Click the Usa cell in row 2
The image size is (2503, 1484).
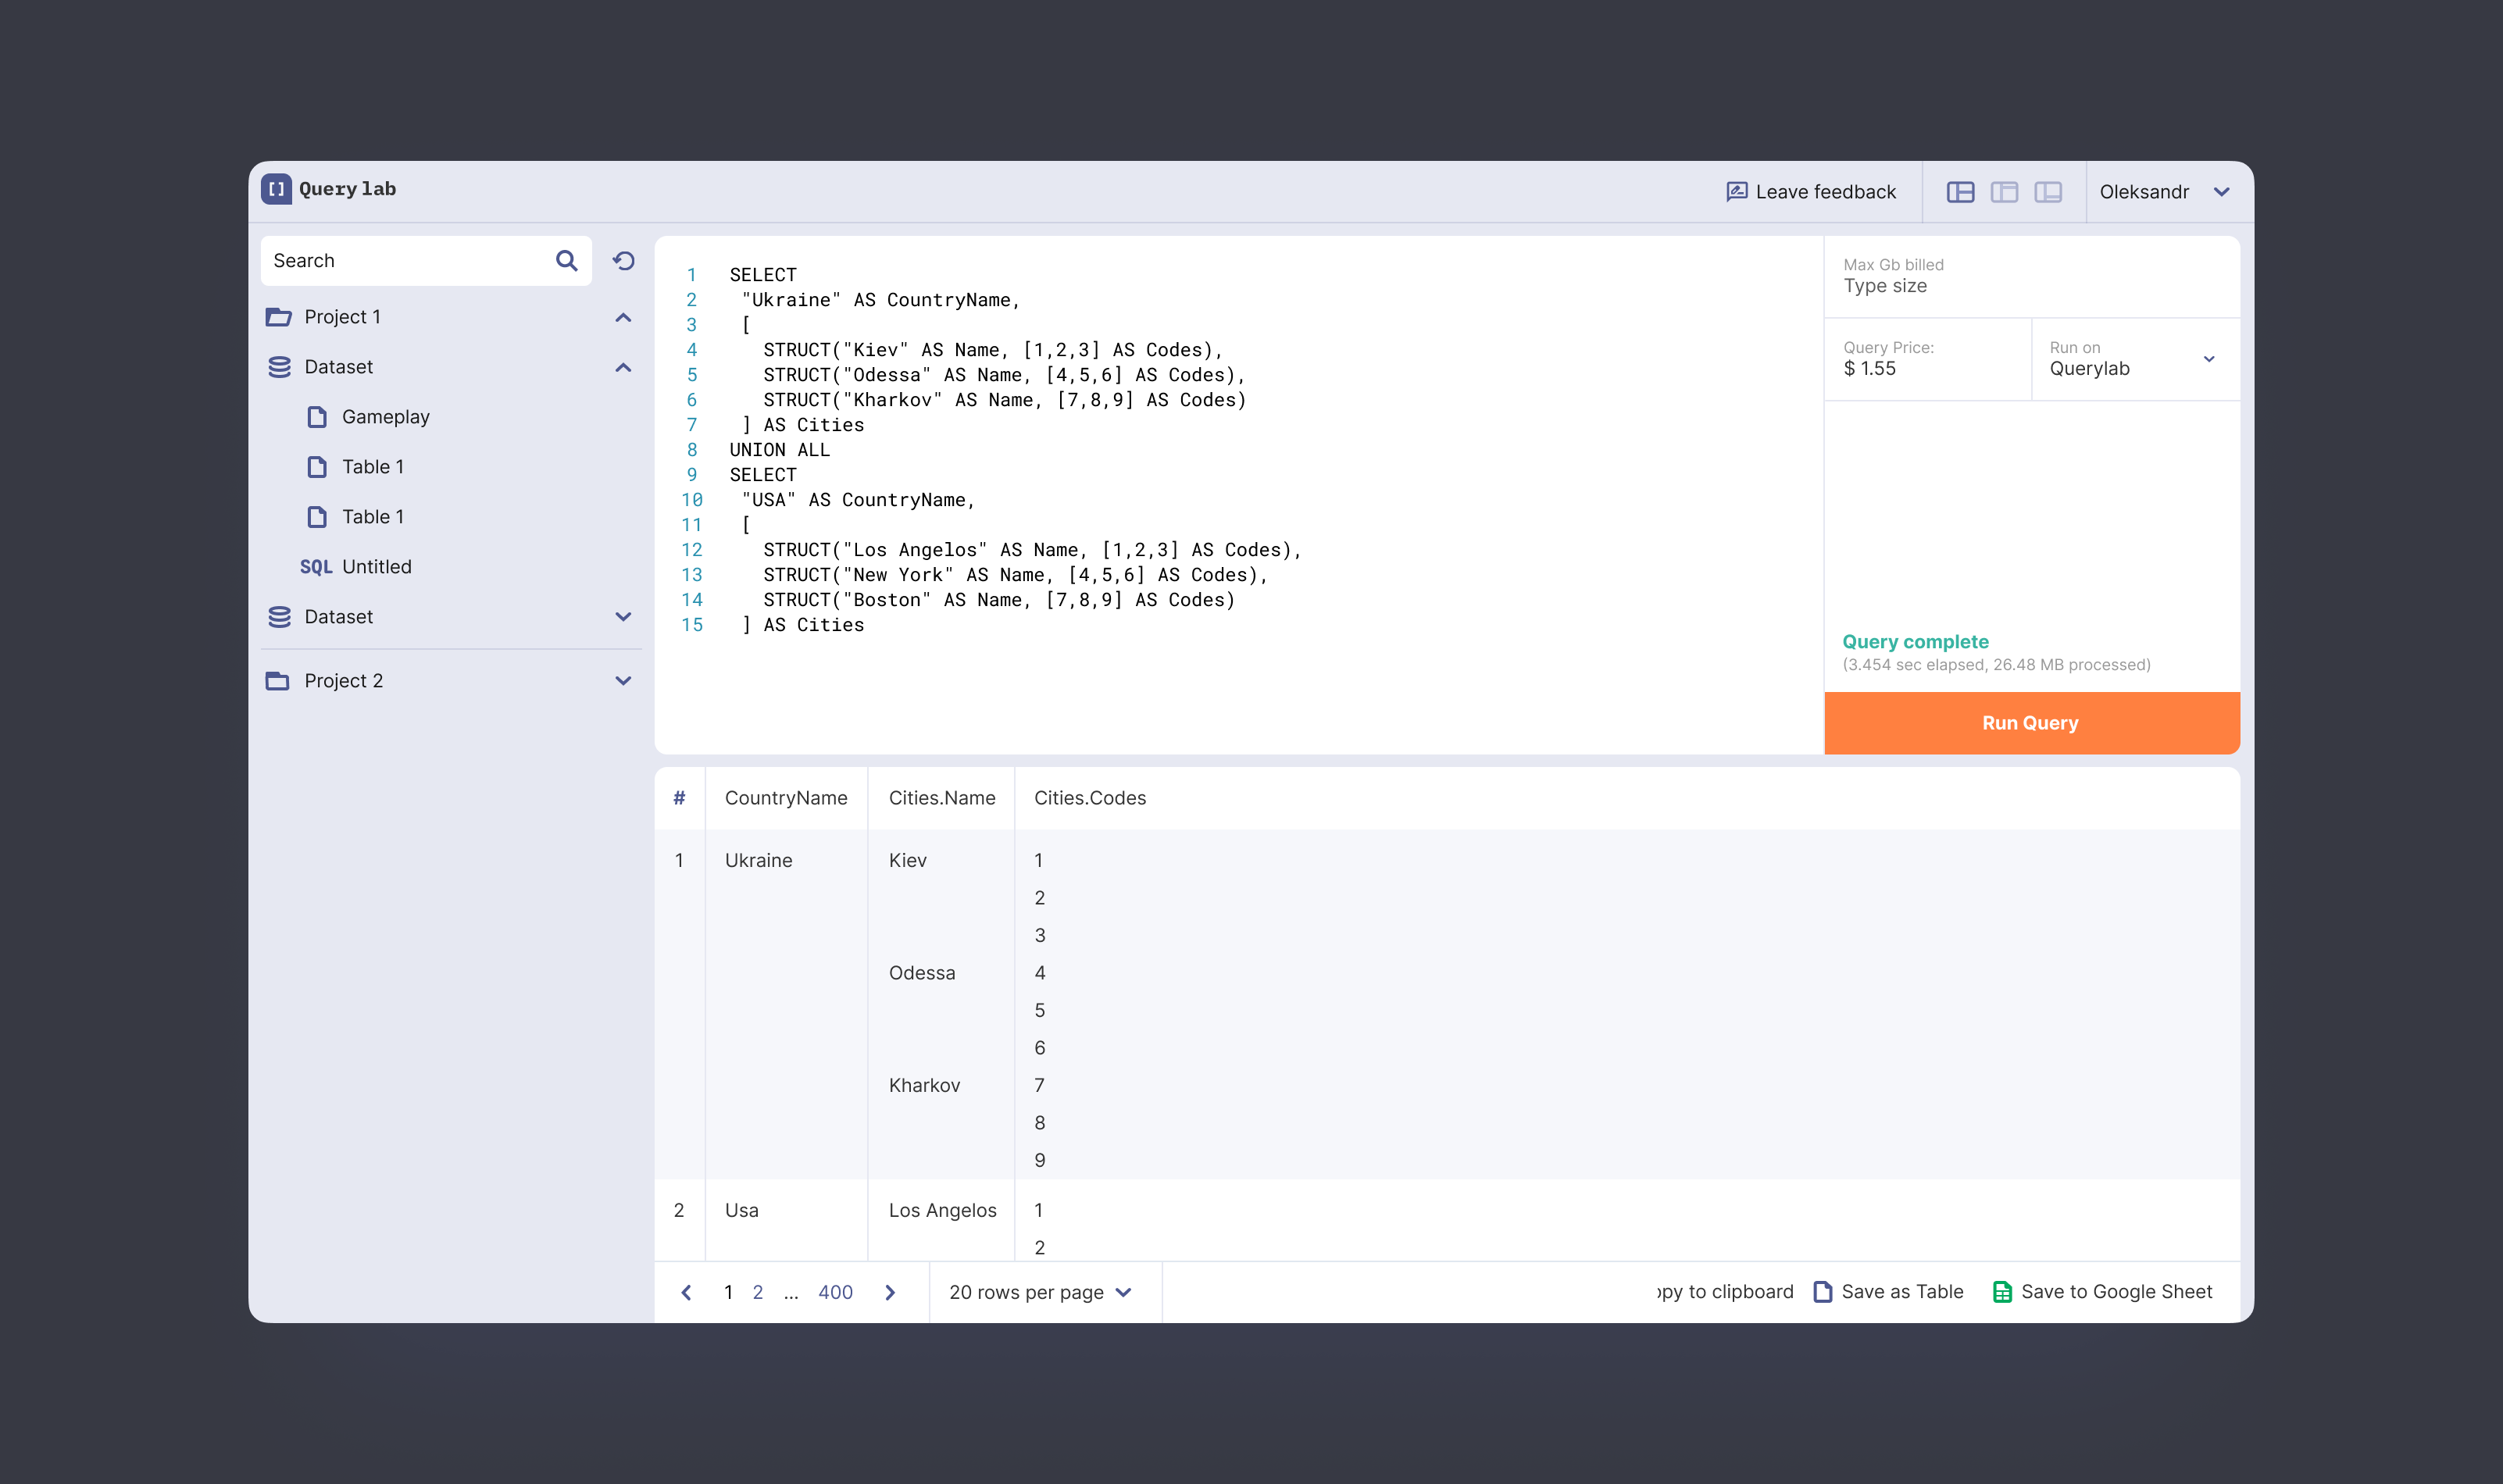click(x=741, y=1211)
